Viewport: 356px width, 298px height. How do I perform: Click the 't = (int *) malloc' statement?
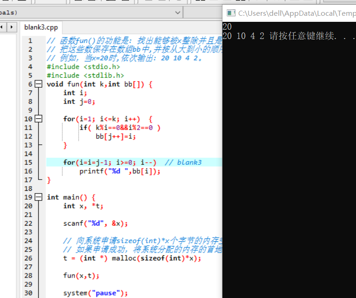click(132, 259)
